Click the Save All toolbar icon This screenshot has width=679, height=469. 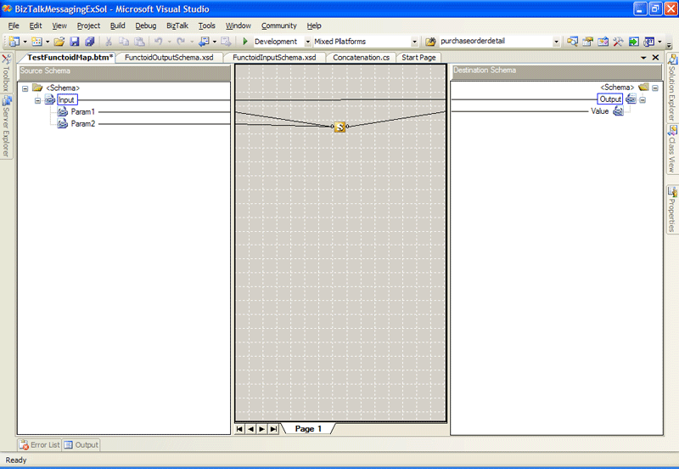(88, 42)
